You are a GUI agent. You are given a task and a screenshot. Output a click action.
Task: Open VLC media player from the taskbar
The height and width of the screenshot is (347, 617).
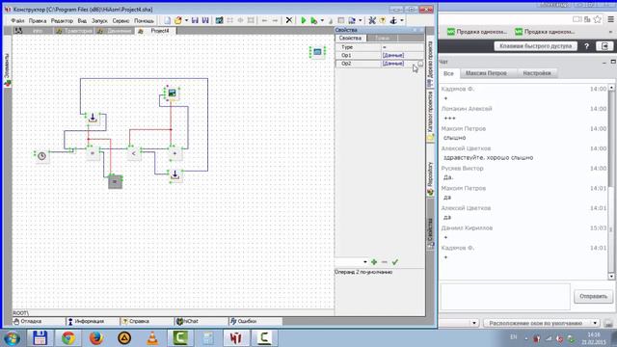point(152,337)
